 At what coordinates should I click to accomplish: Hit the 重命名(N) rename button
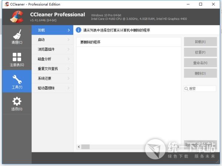(200, 63)
